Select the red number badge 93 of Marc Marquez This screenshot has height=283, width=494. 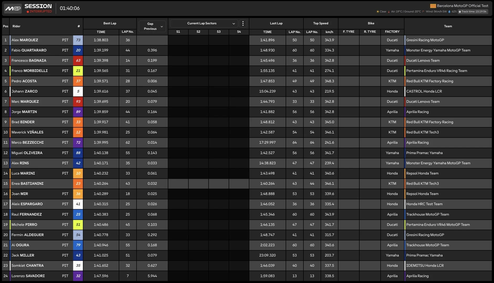click(78, 101)
